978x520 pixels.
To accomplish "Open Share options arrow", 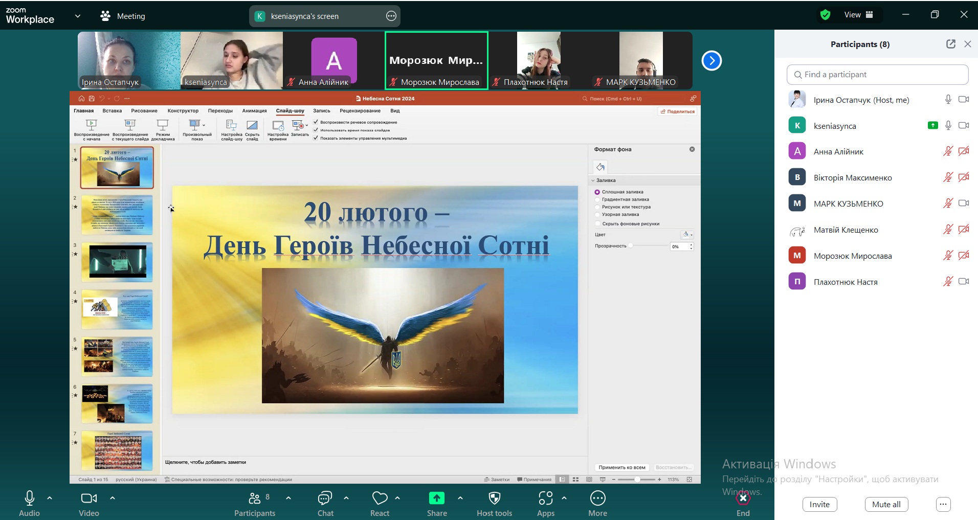I will tap(460, 498).
